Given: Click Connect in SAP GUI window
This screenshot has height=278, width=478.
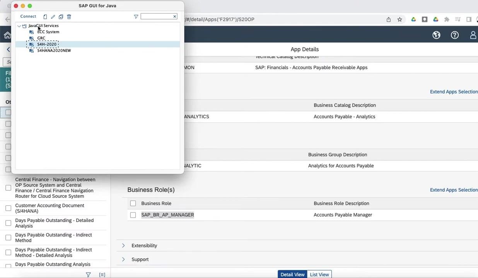Looking at the screenshot, I should pyautogui.click(x=28, y=17).
